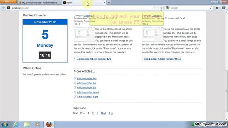The height and width of the screenshot is (128, 228).
Task: Open Windows Explorer folder on taskbar
Action: click(27, 124)
